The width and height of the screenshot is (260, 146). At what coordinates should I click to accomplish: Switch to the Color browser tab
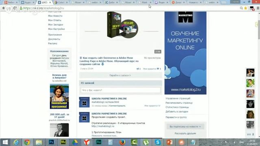click(61, 2)
